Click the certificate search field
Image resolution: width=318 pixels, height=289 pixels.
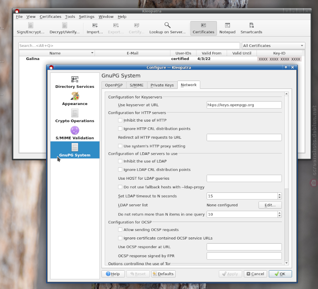point(129,46)
